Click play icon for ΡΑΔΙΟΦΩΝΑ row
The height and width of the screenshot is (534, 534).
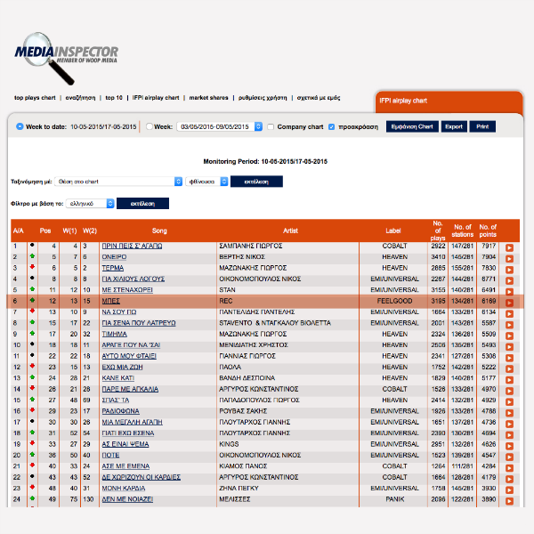coord(509,412)
